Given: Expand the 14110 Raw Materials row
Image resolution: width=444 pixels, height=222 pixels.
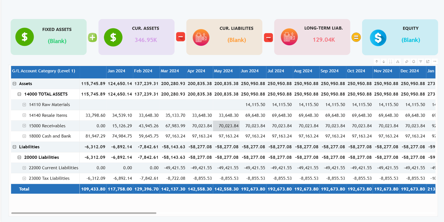Looking at the screenshot, I should coord(24,105).
